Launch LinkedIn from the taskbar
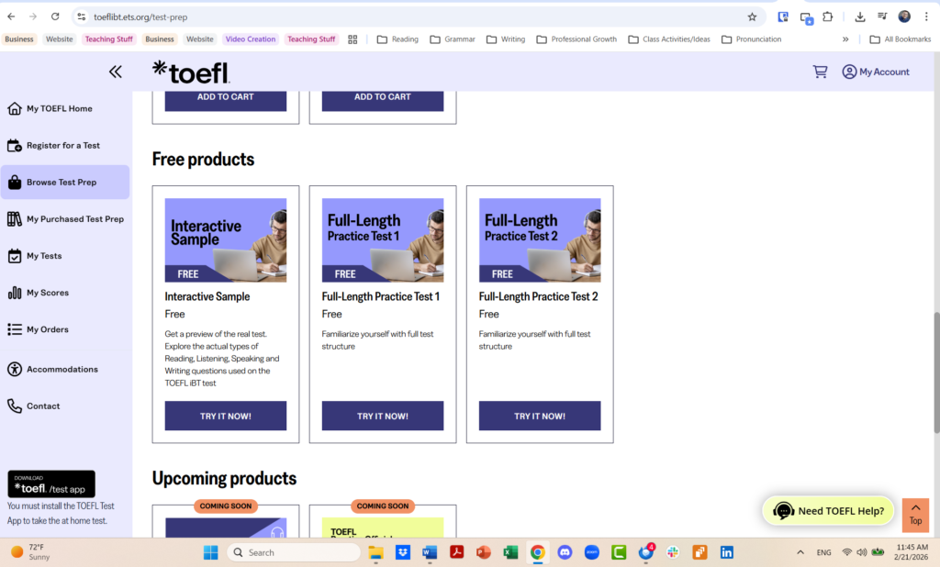 click(x=725, y=551)
